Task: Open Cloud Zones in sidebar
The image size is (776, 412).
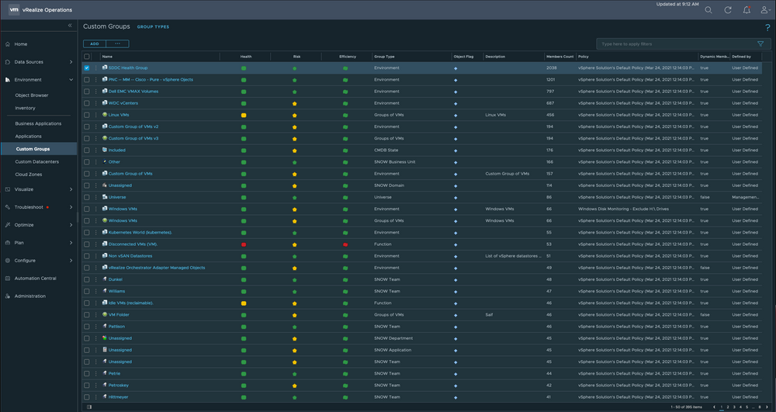Action: coord(28,175)
